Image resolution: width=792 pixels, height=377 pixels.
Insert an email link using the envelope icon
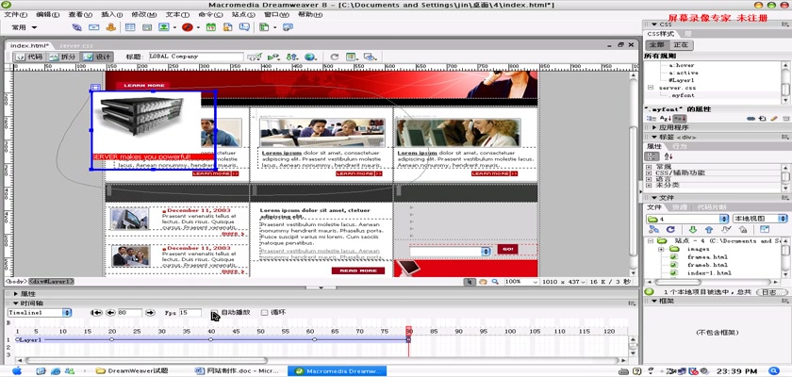93,27
